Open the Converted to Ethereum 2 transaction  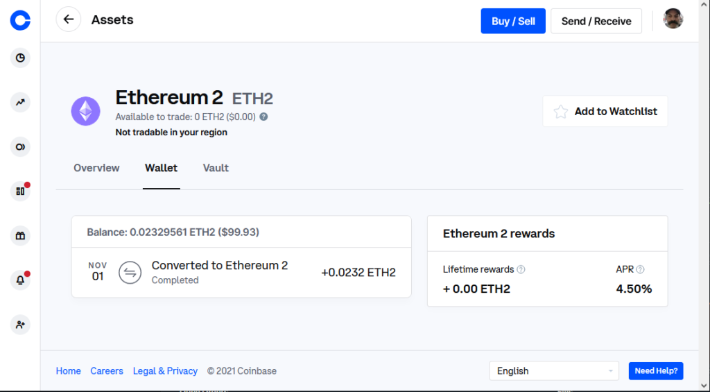click(x=241, y=273)
